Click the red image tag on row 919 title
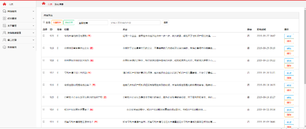 pyautogui.click(x=91, y=48)
